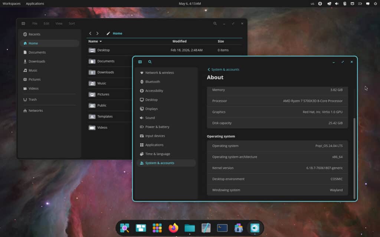This screenshot has width=380, height=237.
Task: Select Recents in Files sidebar
Action: 49,34
